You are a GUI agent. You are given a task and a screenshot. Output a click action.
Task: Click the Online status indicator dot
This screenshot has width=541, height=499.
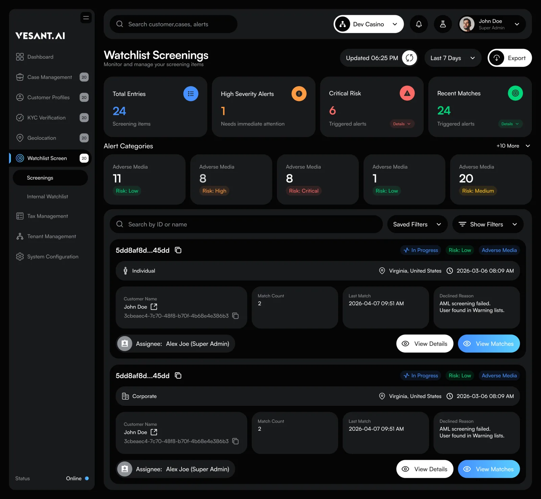click(87, 478)
